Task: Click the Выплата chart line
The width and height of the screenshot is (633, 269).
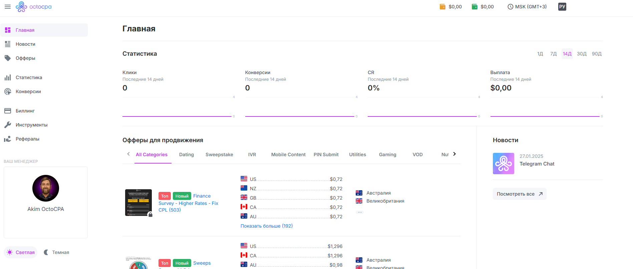Action: coord(545,116)
